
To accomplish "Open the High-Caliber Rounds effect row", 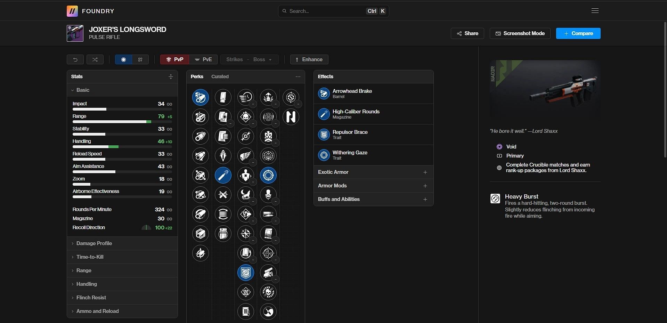I will point(374,114).
